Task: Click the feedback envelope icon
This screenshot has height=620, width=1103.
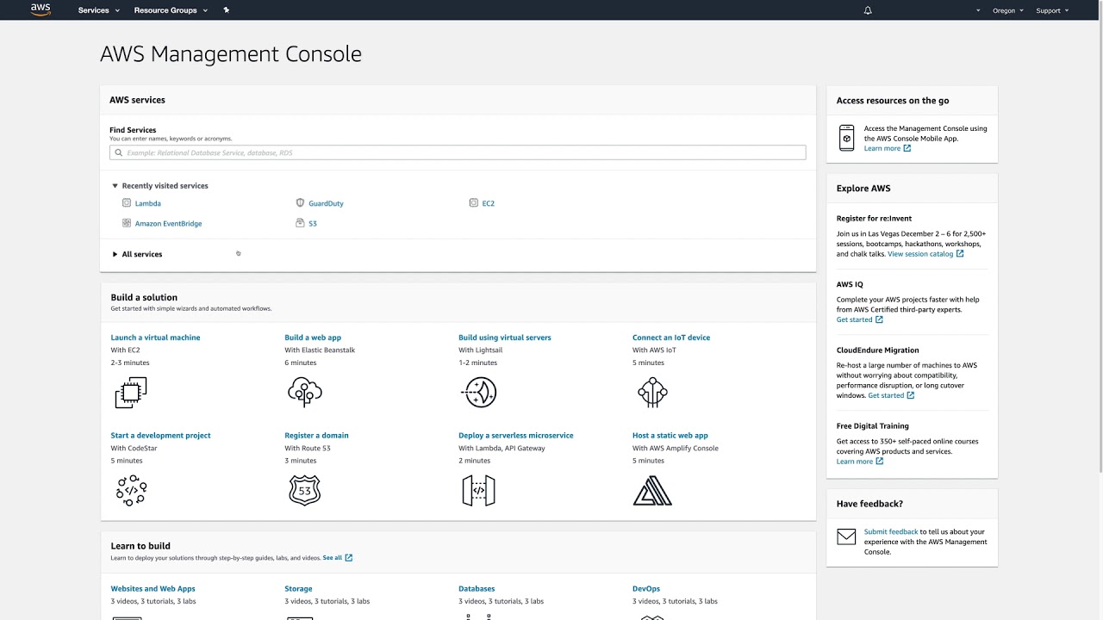Action: [846, 536]
